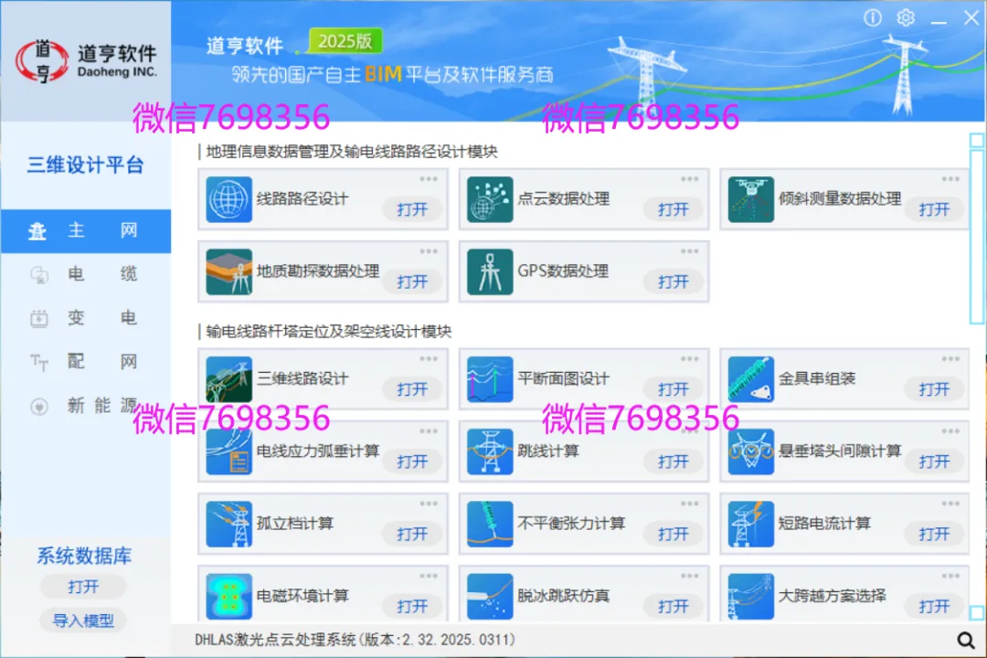Click the 三维设计平台 heading text

(x=86, y=165)
